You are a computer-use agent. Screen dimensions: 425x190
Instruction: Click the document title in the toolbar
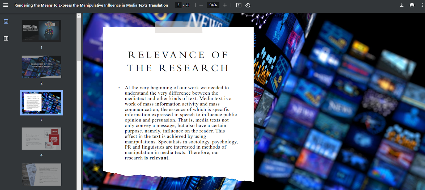91,5
